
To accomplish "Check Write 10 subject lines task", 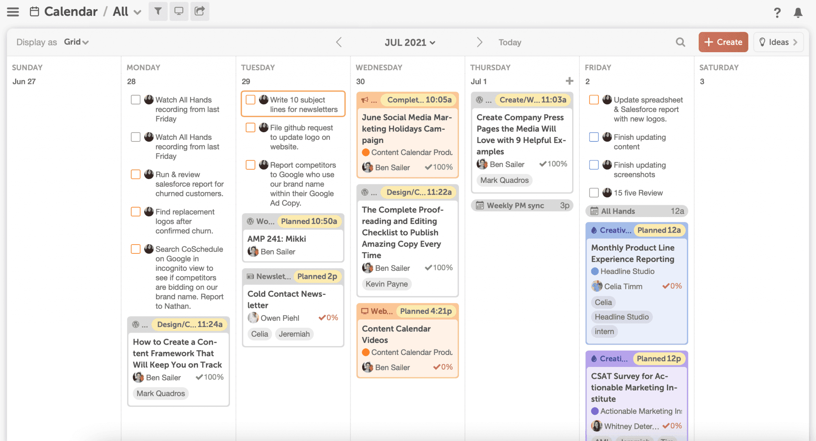I will 250,100.
